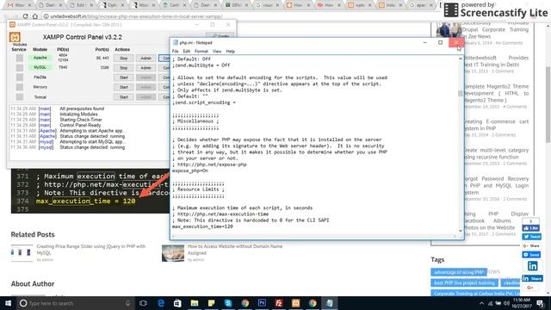
Task: Open the Notepad Help menu
Action: click(230, 52)
